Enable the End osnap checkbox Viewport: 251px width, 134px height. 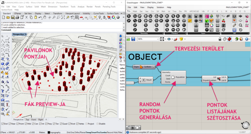pos(2,123)
